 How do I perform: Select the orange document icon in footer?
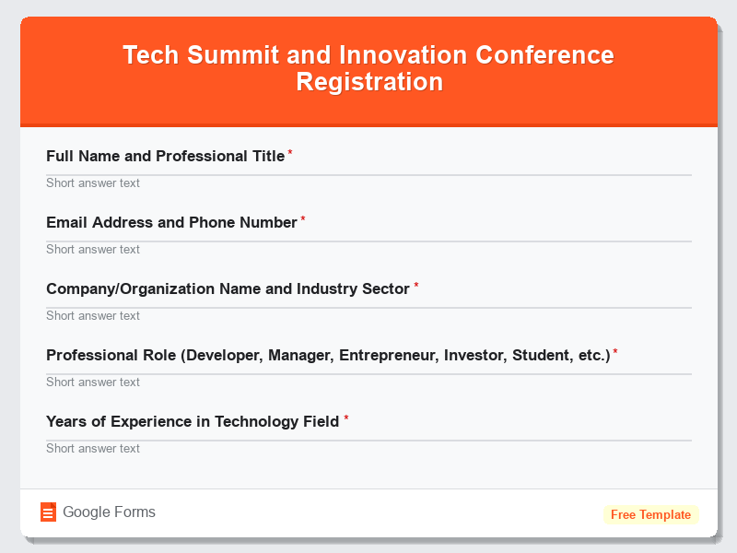click(49, 512)
